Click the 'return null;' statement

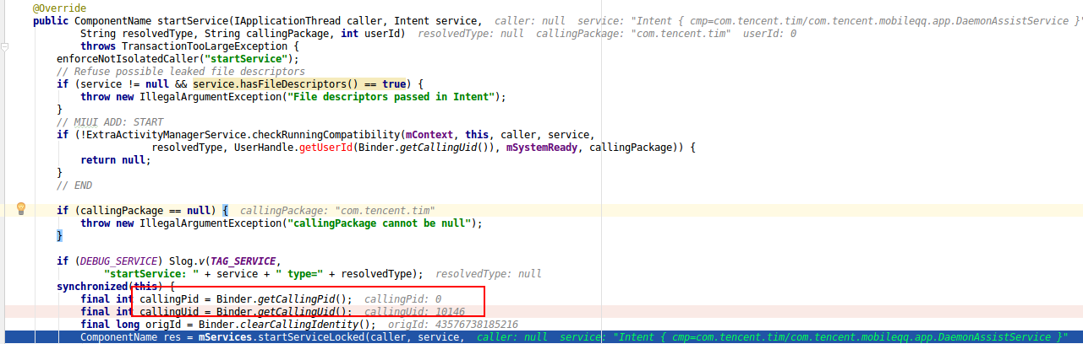tap(114, 160)
